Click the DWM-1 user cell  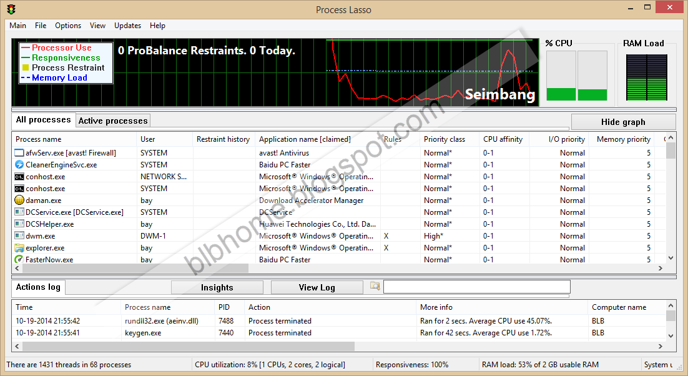pos(153,235)
